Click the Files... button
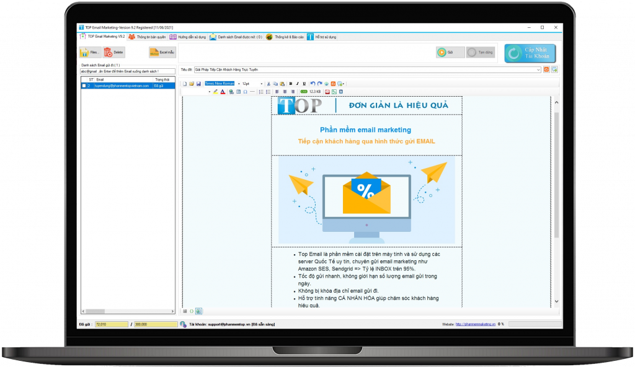 pos(91,52)
